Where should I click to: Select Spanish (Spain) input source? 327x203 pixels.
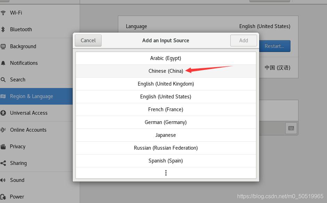166,161
